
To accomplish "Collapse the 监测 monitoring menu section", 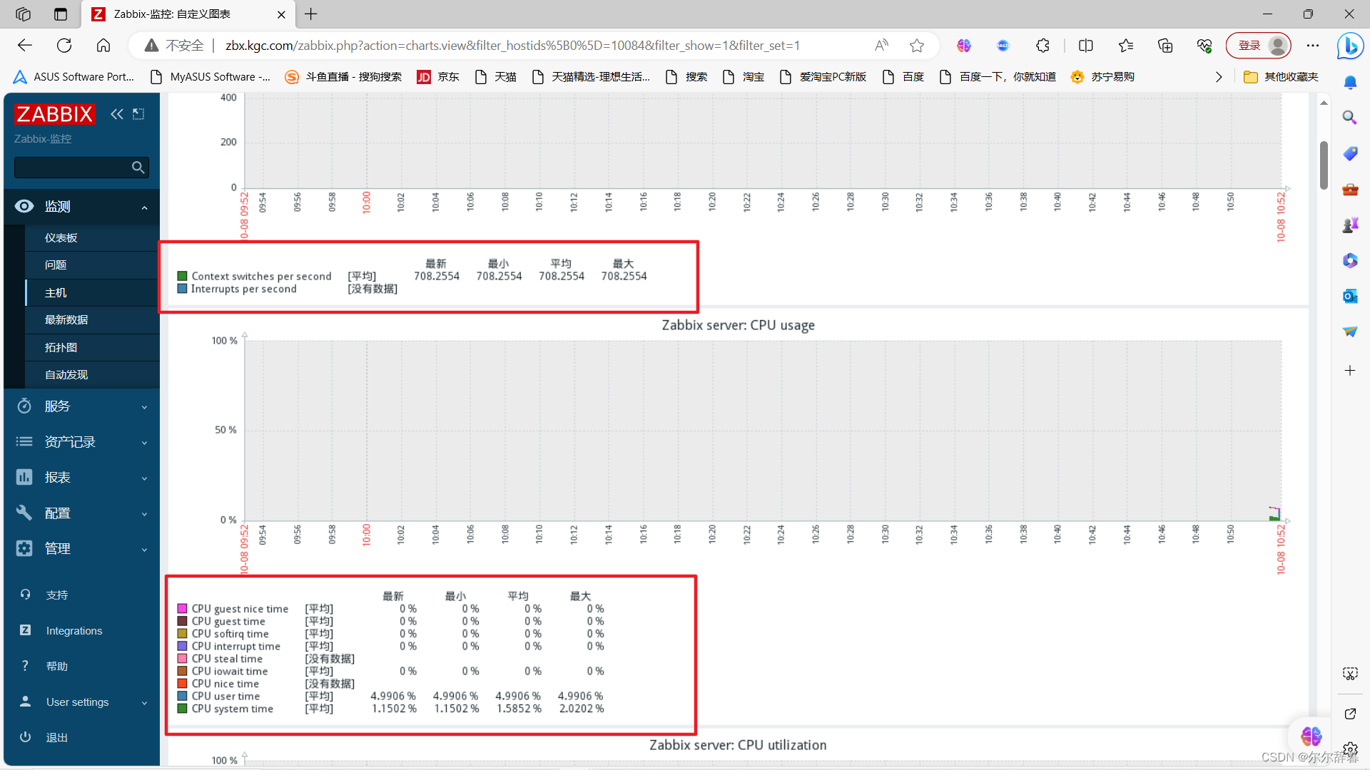I will pos(82,207).
